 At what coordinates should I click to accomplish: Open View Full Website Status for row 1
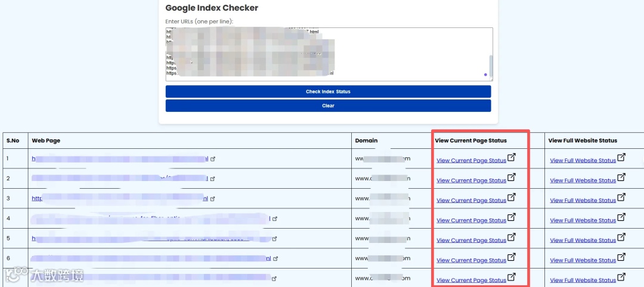(x=583, y=160)
